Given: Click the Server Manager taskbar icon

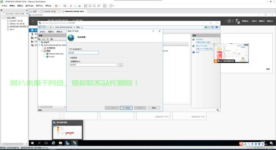Looking at the screenshot, I should pyautogui.click(x=67, y=143).
